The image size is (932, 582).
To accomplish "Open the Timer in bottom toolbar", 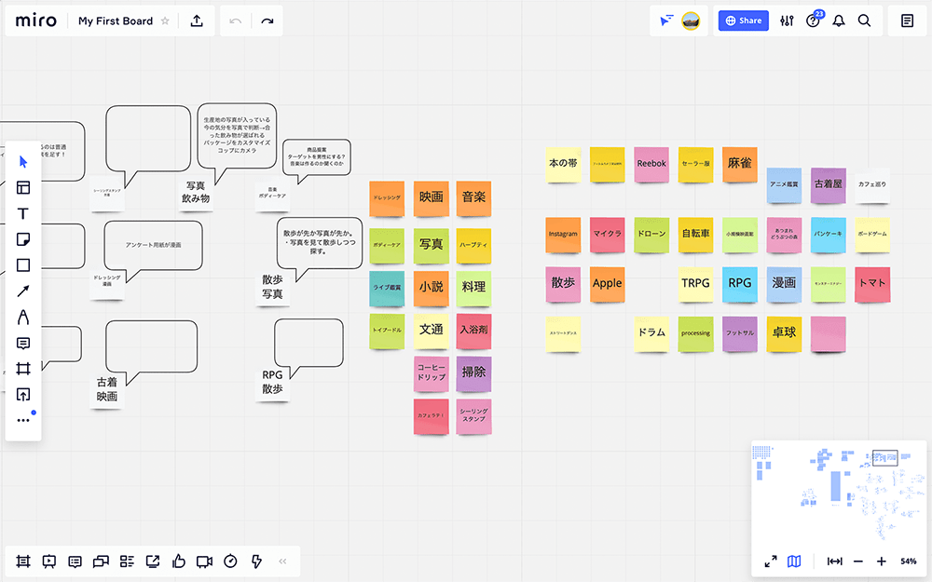I will pos(230,562).
